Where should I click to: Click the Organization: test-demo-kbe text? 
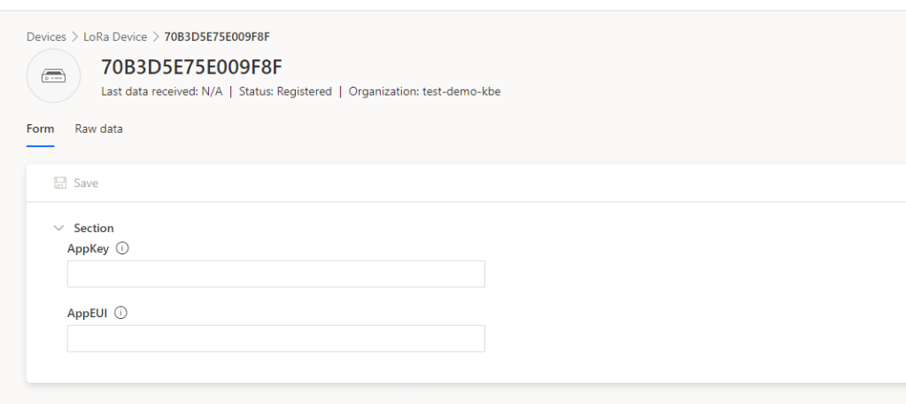click(x=424, y=92)
